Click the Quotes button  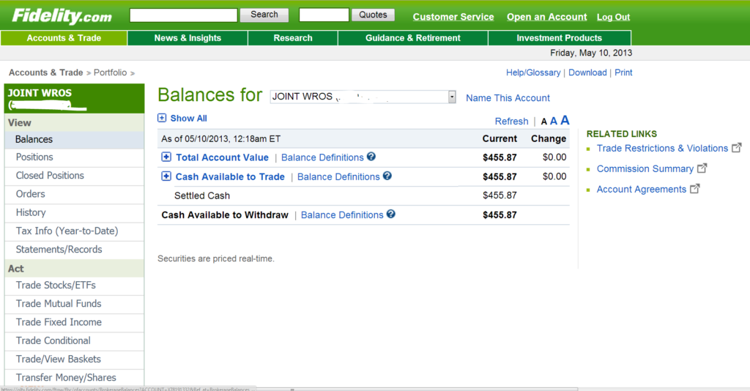(373, 15)
